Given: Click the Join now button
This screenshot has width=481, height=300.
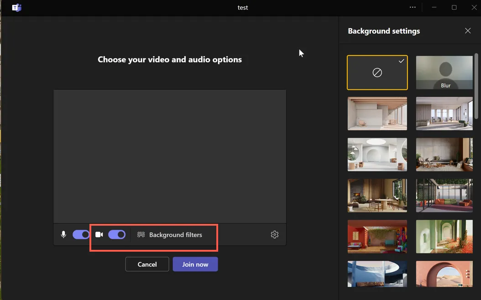Looking at the screenshot, I should [x=195, y=264].
